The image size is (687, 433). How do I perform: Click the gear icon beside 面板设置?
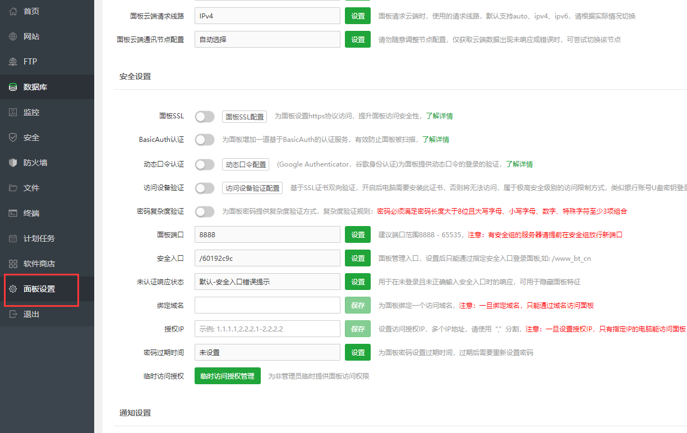(x=13, y=289)
